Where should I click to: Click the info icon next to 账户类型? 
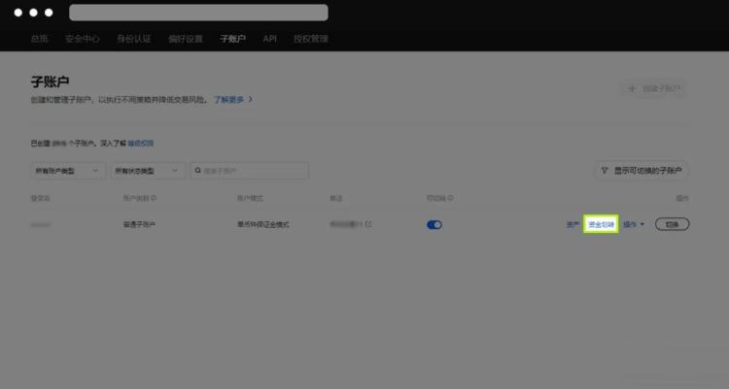(x=154, y=198)
